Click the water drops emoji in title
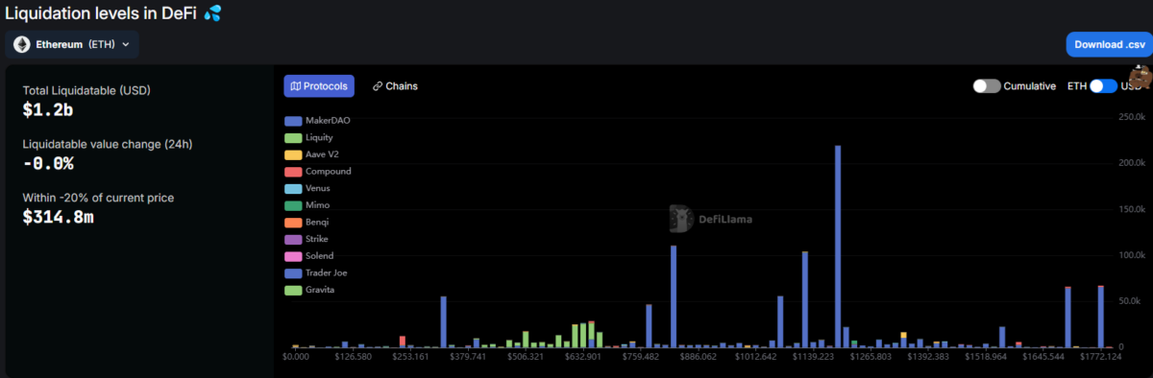 [212, 12]
